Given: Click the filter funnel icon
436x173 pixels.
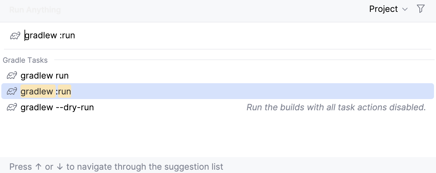Looking at the screenshot, I should point(420,9).
